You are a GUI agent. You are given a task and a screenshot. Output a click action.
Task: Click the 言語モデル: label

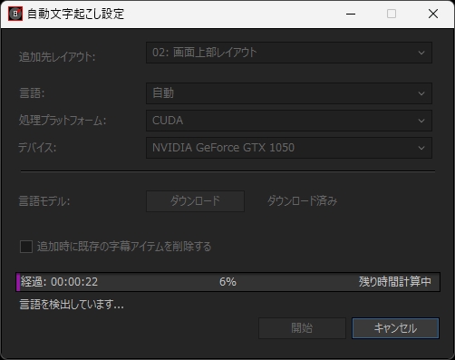coord(44,201)
